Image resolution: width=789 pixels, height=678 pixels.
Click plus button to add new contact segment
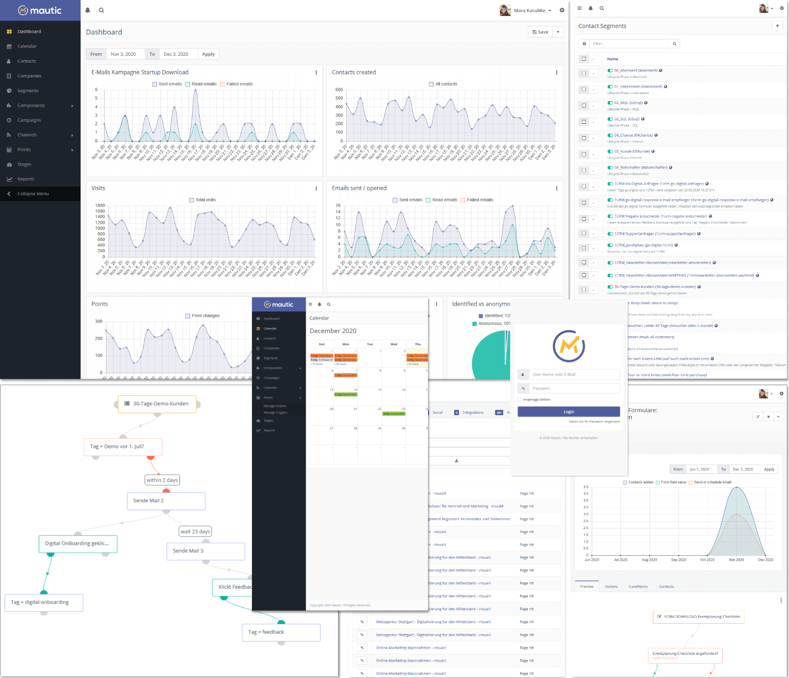tap(778, 26)
